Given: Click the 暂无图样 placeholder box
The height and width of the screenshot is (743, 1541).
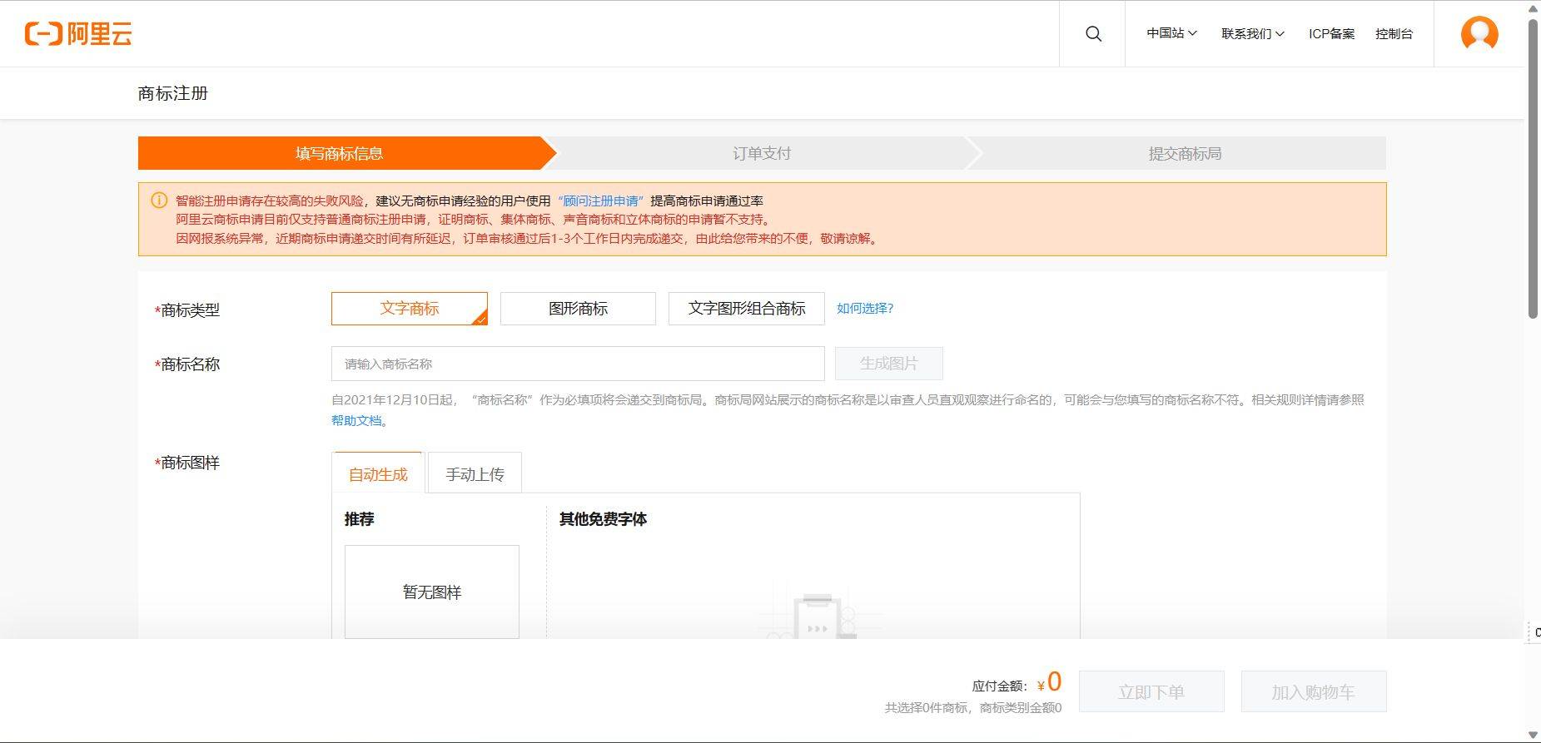Looking at the screenshot, I should click(x=432, y=592).
